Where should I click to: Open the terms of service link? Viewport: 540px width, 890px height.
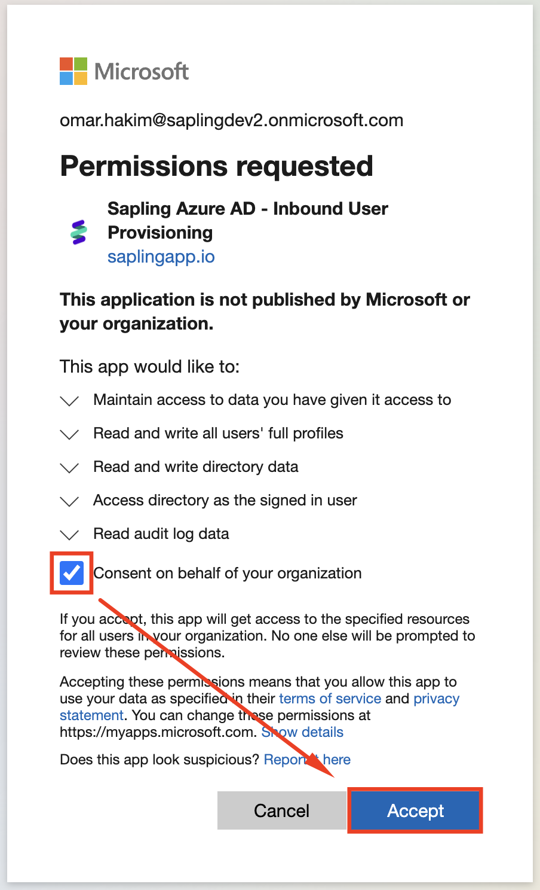pyautogui.click(x=330, y=699)
